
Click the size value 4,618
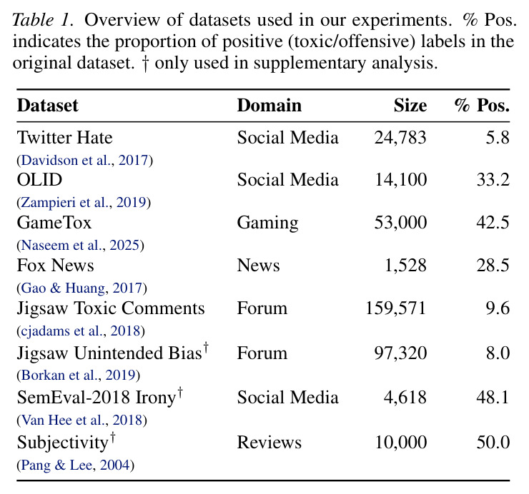click(405, 398)
